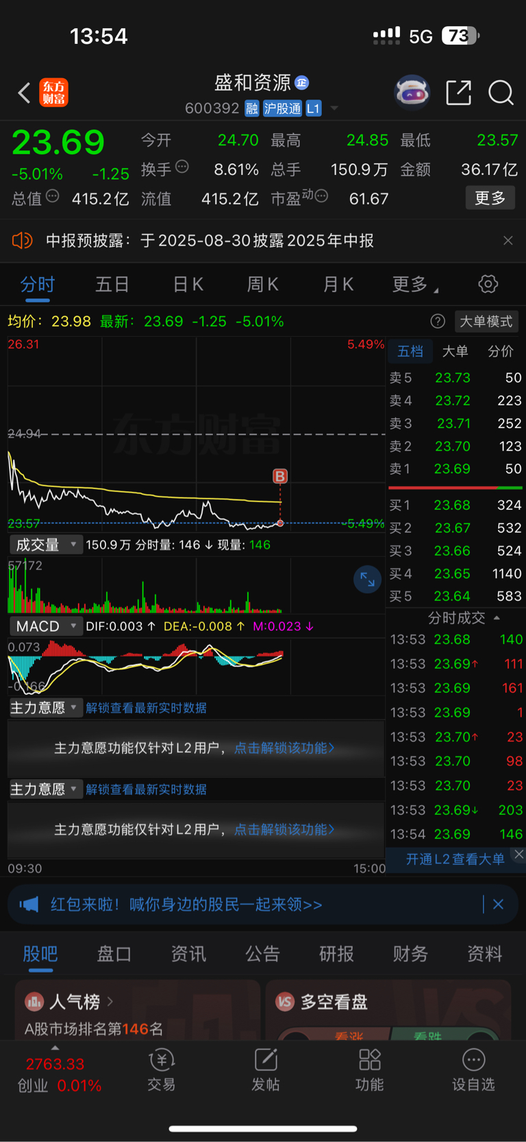Select the 五档 order book tab
Viewport: 526px width, 1142px height.
(x=410, y=351)
